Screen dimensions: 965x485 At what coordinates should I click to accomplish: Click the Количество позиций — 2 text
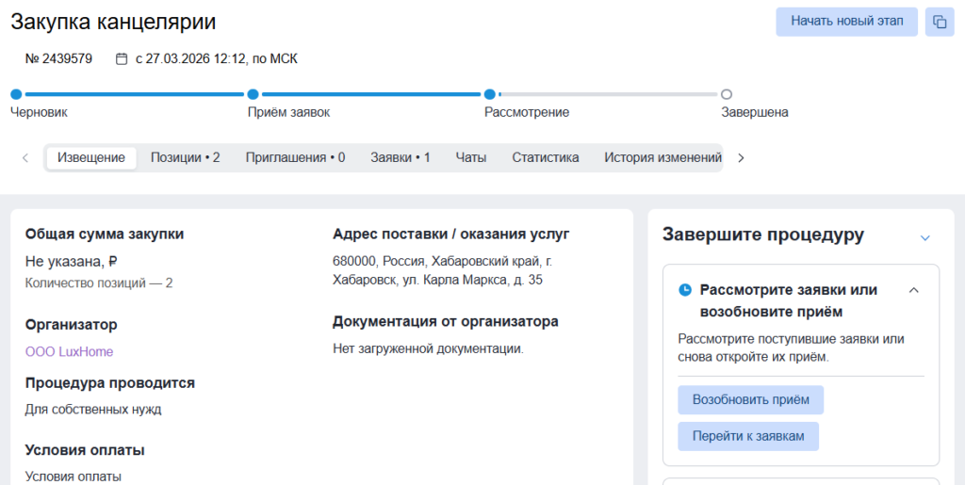pyautogui.click(x=99, y=283)
